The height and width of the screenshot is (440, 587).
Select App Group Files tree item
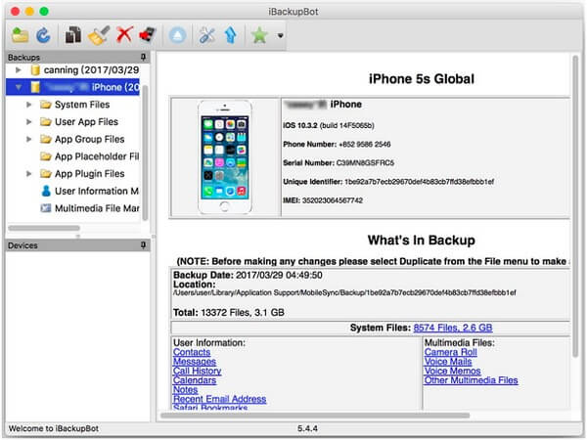click(x=89, y=139)
